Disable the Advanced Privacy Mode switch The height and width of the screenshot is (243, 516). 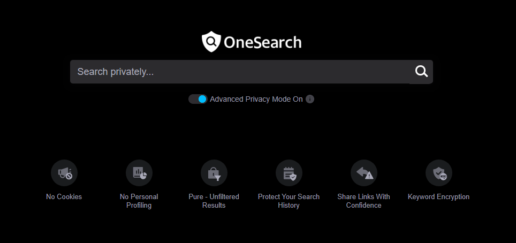[198, 99]
